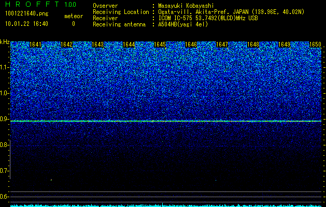Click the 0.7 kHz axis label
The width and height of the screenshot is (326, 207).
pos(4,171)
